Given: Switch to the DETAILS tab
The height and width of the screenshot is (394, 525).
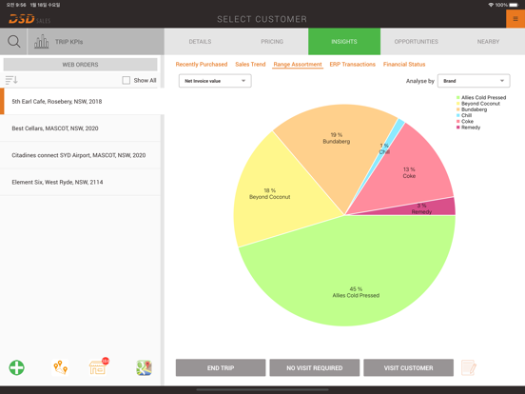Looking at the screenshot, I should [200, 42].
